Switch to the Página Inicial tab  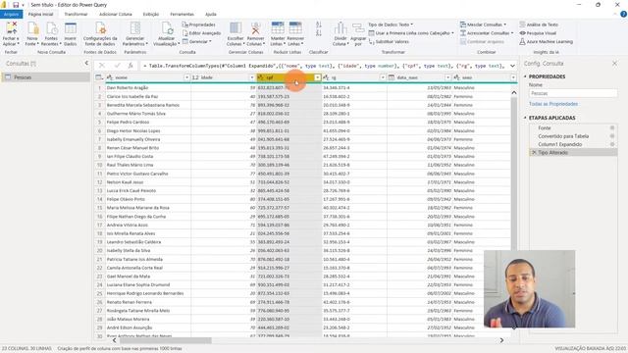[x=40, y=14]
